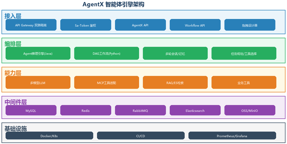Viewport: 287px width, 144px height.
Task: Select the Sa-Token 鉴权 box
Action: [x=86, y=25]
